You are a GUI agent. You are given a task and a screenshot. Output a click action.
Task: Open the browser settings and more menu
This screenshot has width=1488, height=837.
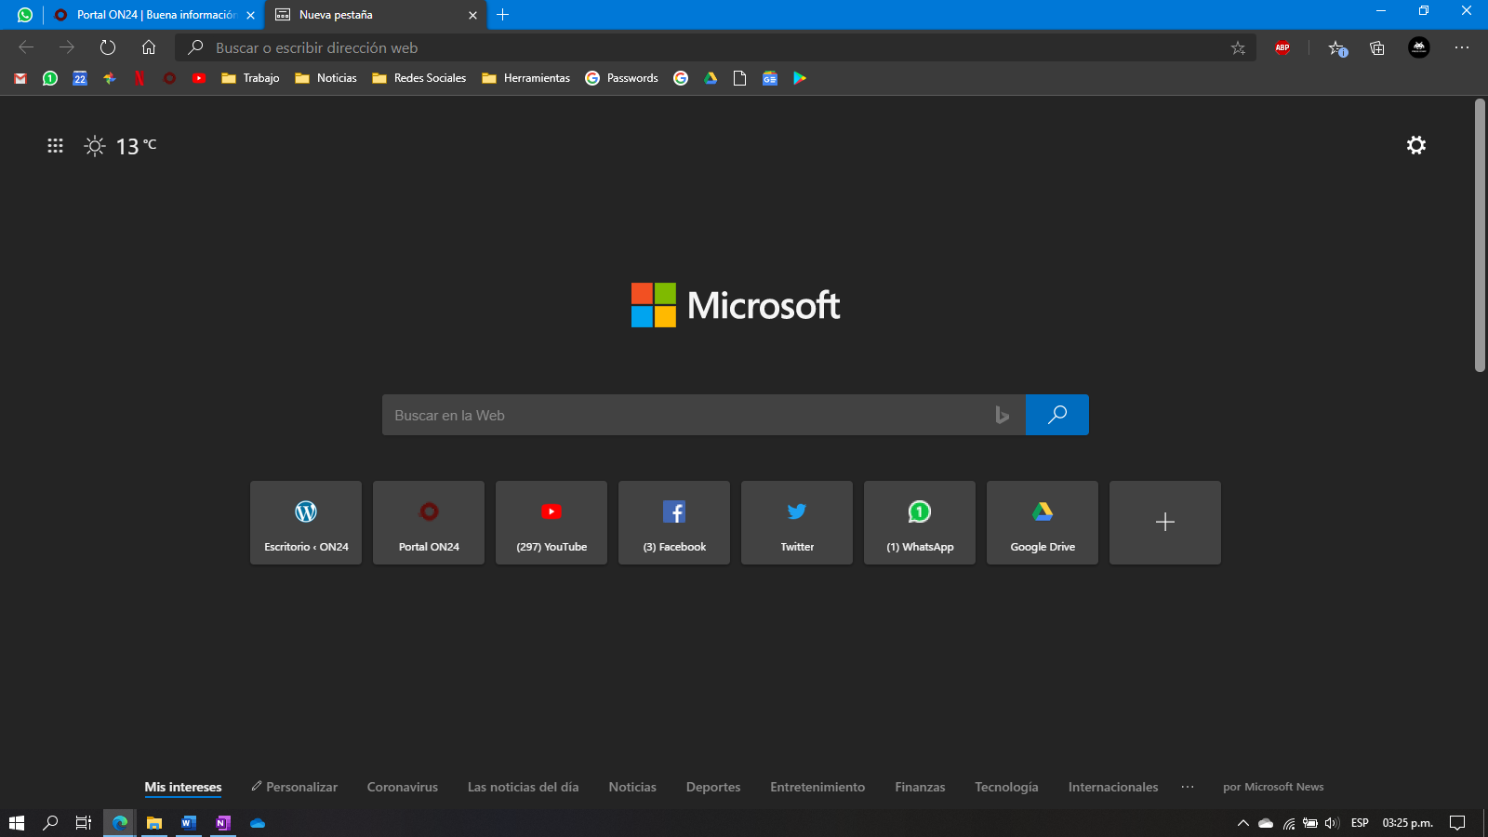point(1462,47)
